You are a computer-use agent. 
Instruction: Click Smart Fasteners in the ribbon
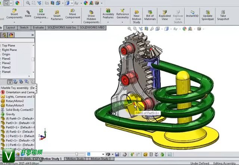click(x=57, y=15)
